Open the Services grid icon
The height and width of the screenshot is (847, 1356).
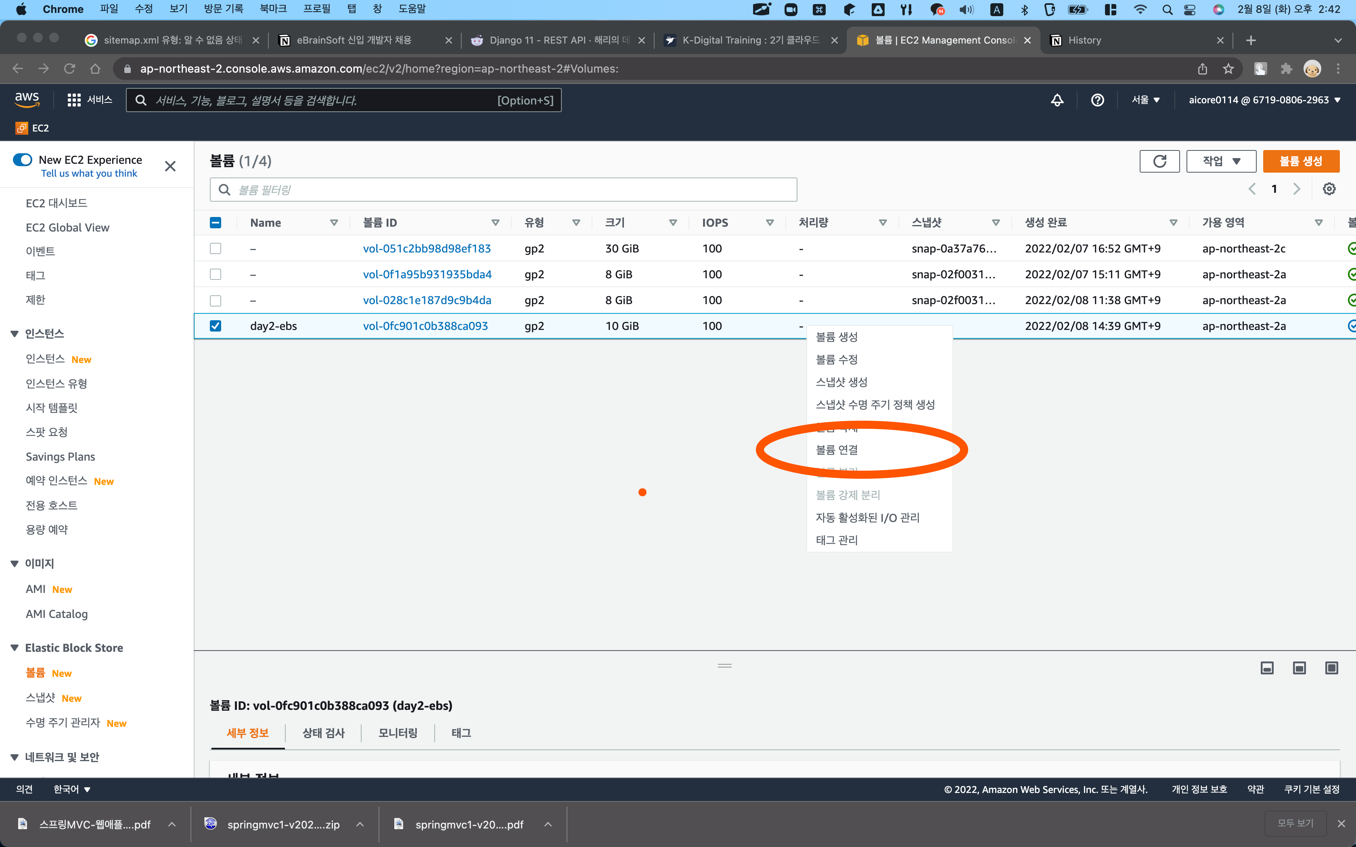[73, 100]
